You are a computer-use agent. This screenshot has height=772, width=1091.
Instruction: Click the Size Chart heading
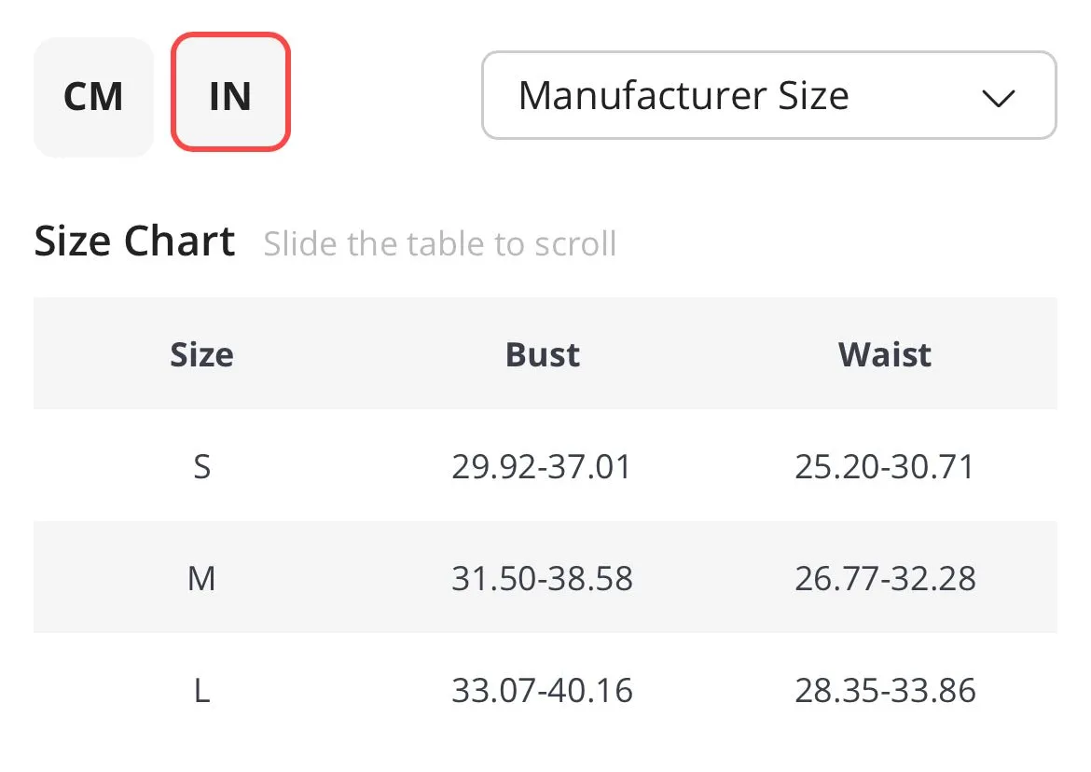(x=134, y=241)
